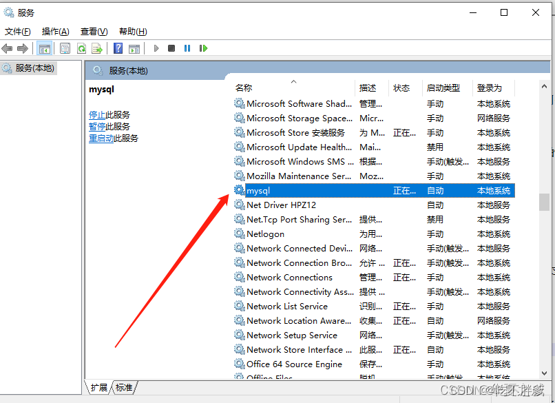Click gear icon of Mozilla Maintenance Service

[240, 176]
